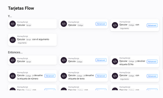Click Advanced badge on 'Y… Ejecutar Código con Argumento'
The height and width of the screenshot is (98, 163).
[152, 25]
